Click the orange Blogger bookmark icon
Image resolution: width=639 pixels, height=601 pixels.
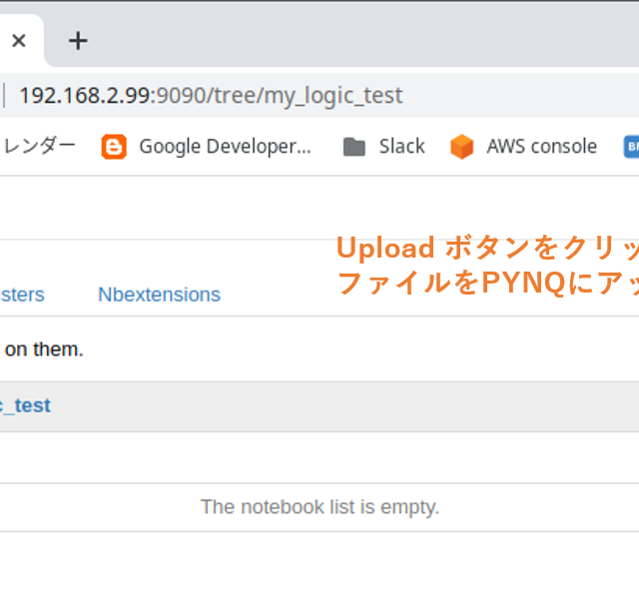click(114, 148)
